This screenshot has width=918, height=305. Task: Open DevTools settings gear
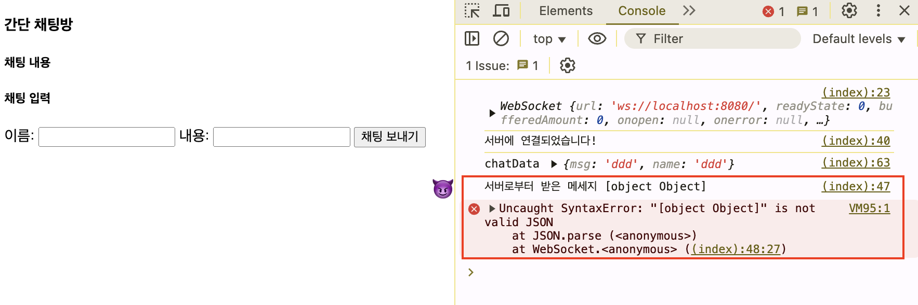coord(849,11)
